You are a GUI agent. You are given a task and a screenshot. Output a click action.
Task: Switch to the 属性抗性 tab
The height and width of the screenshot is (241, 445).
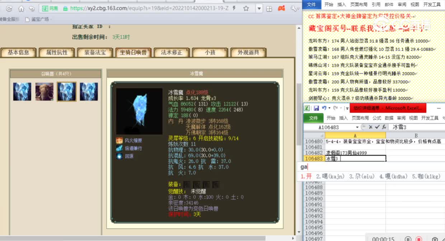tap(57, 52)
